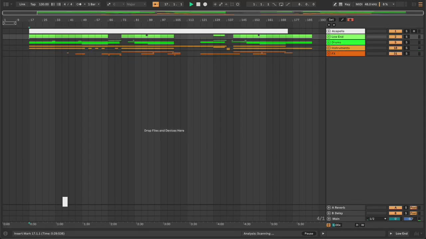Solo the Drums track
The width and height of the screenshot is (426, 239).
click(406, 42)
